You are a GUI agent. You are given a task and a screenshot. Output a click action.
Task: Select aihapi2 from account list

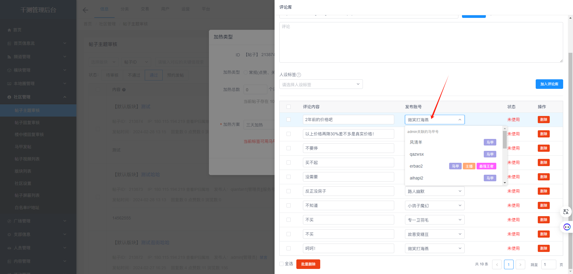[454, 178]
